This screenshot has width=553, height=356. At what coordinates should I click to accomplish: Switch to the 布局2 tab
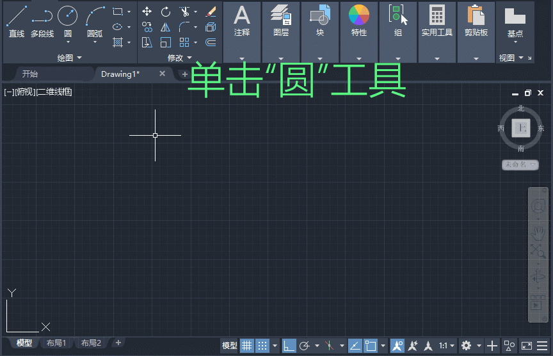(x=91, y=343)
